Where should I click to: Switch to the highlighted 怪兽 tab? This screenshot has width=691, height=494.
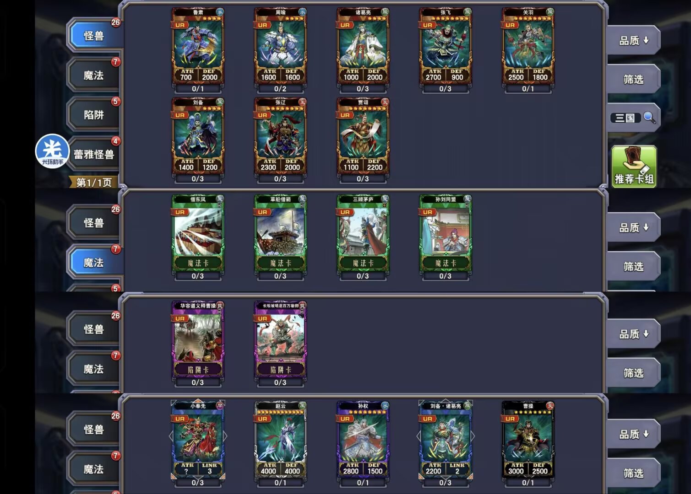coord(94,35)
